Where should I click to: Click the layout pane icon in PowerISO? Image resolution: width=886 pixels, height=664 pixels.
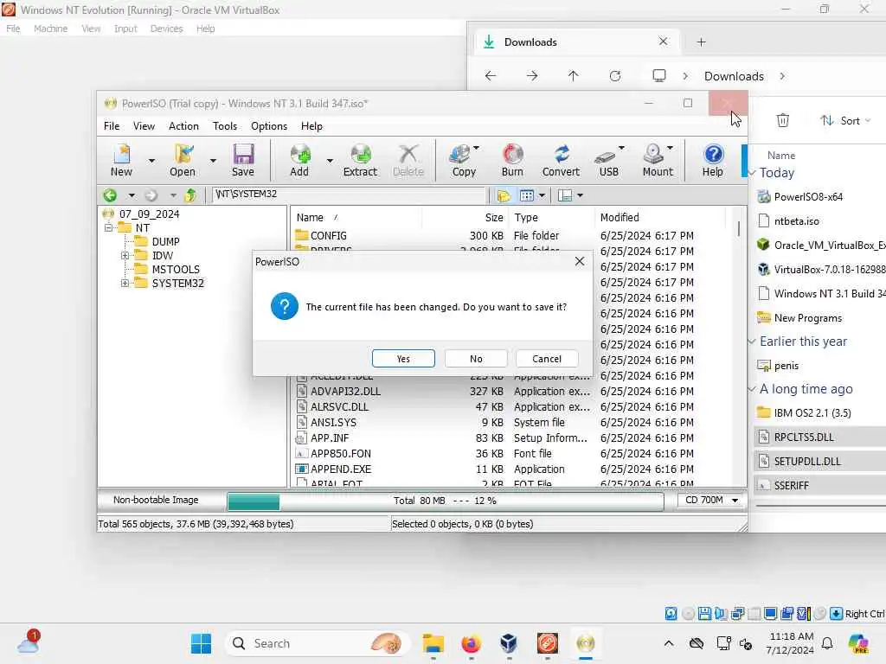(564, 195)
